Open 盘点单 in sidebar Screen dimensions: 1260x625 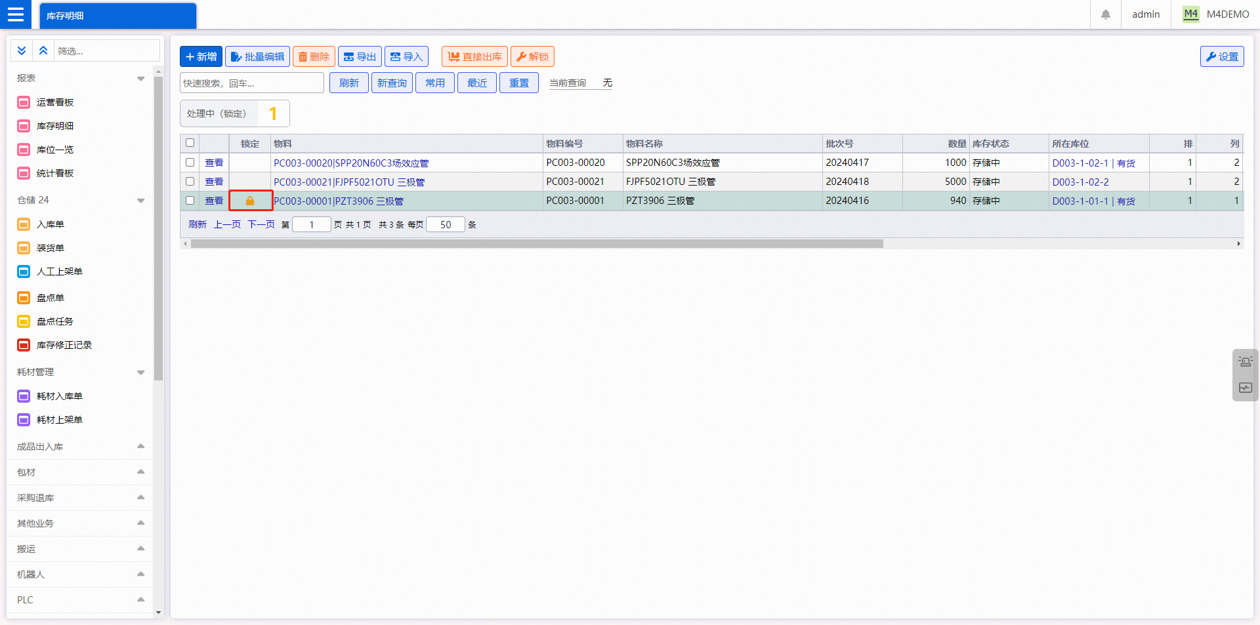[51, 298]
